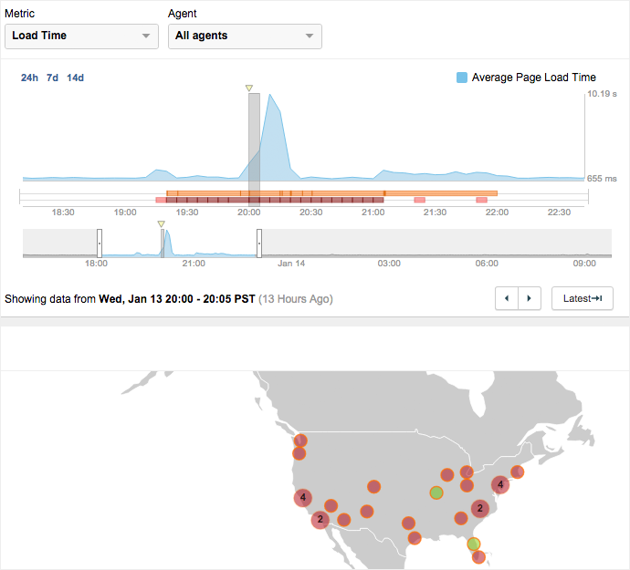This screenshot has height=570, width=630.
Task: Open the Metric Load Time dropdown
Action: (81, 36)
